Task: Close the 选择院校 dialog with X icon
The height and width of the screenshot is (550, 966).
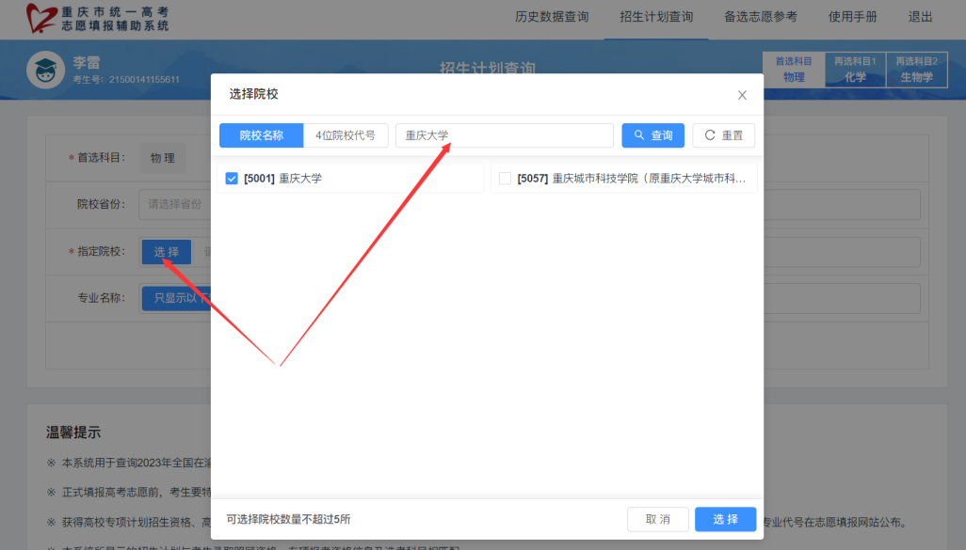Action: pyautogui.click(x=742, y=95)
